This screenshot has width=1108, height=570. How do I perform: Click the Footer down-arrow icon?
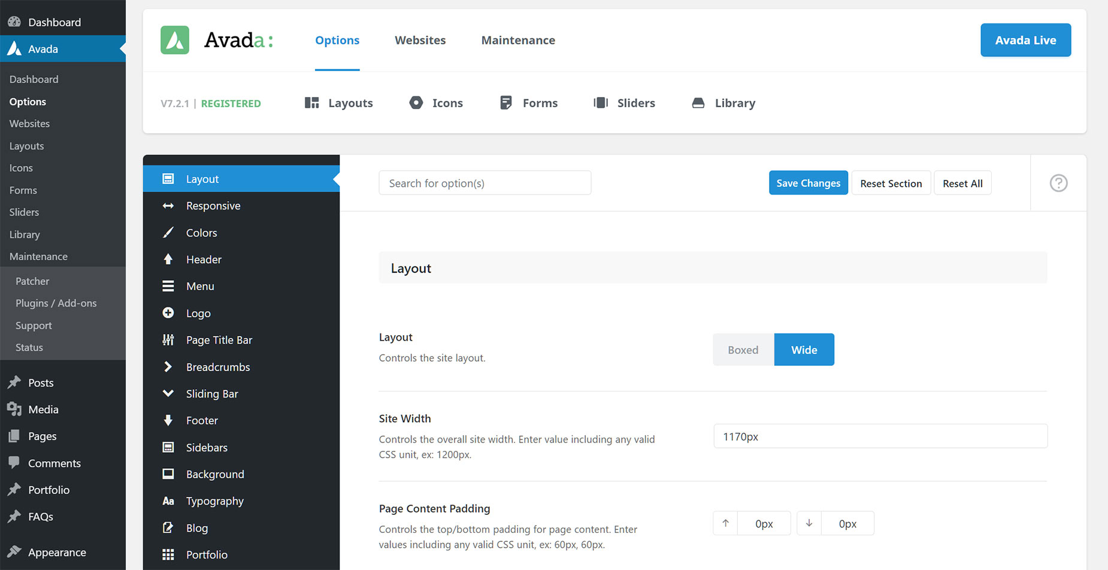[168, 420]
